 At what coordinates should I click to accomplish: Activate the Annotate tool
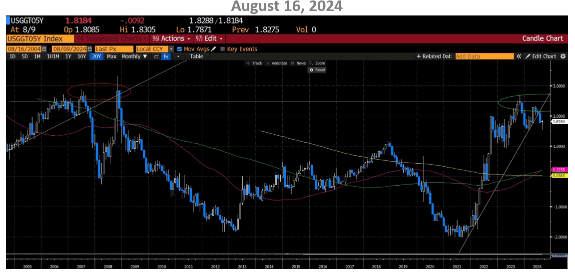276,63
